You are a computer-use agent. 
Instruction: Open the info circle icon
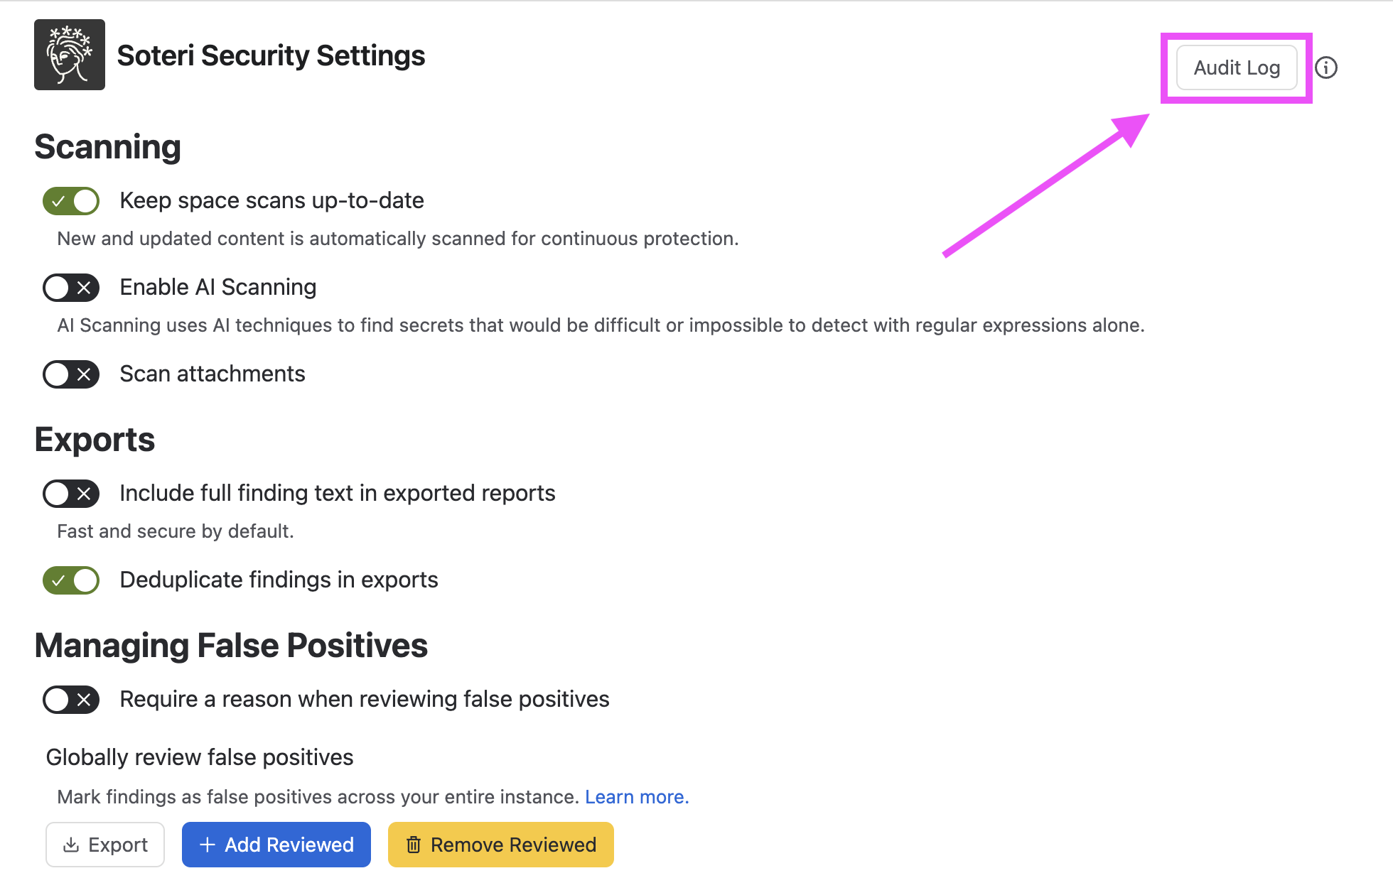click(x=1326, y=67)
